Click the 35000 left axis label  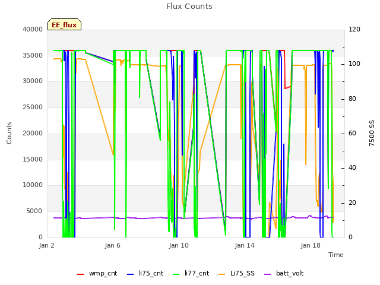(33, 55)
